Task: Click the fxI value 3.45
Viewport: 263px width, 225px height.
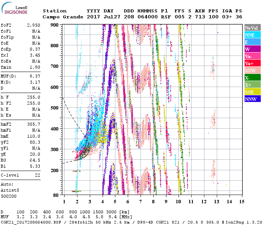Action: pos(35,55)
